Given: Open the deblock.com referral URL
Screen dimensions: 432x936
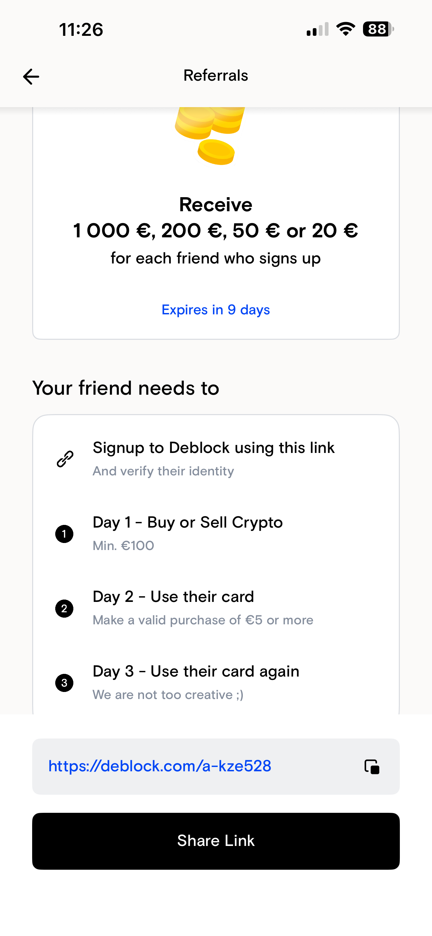Looking at the screenshot, I should coord(160,766).
